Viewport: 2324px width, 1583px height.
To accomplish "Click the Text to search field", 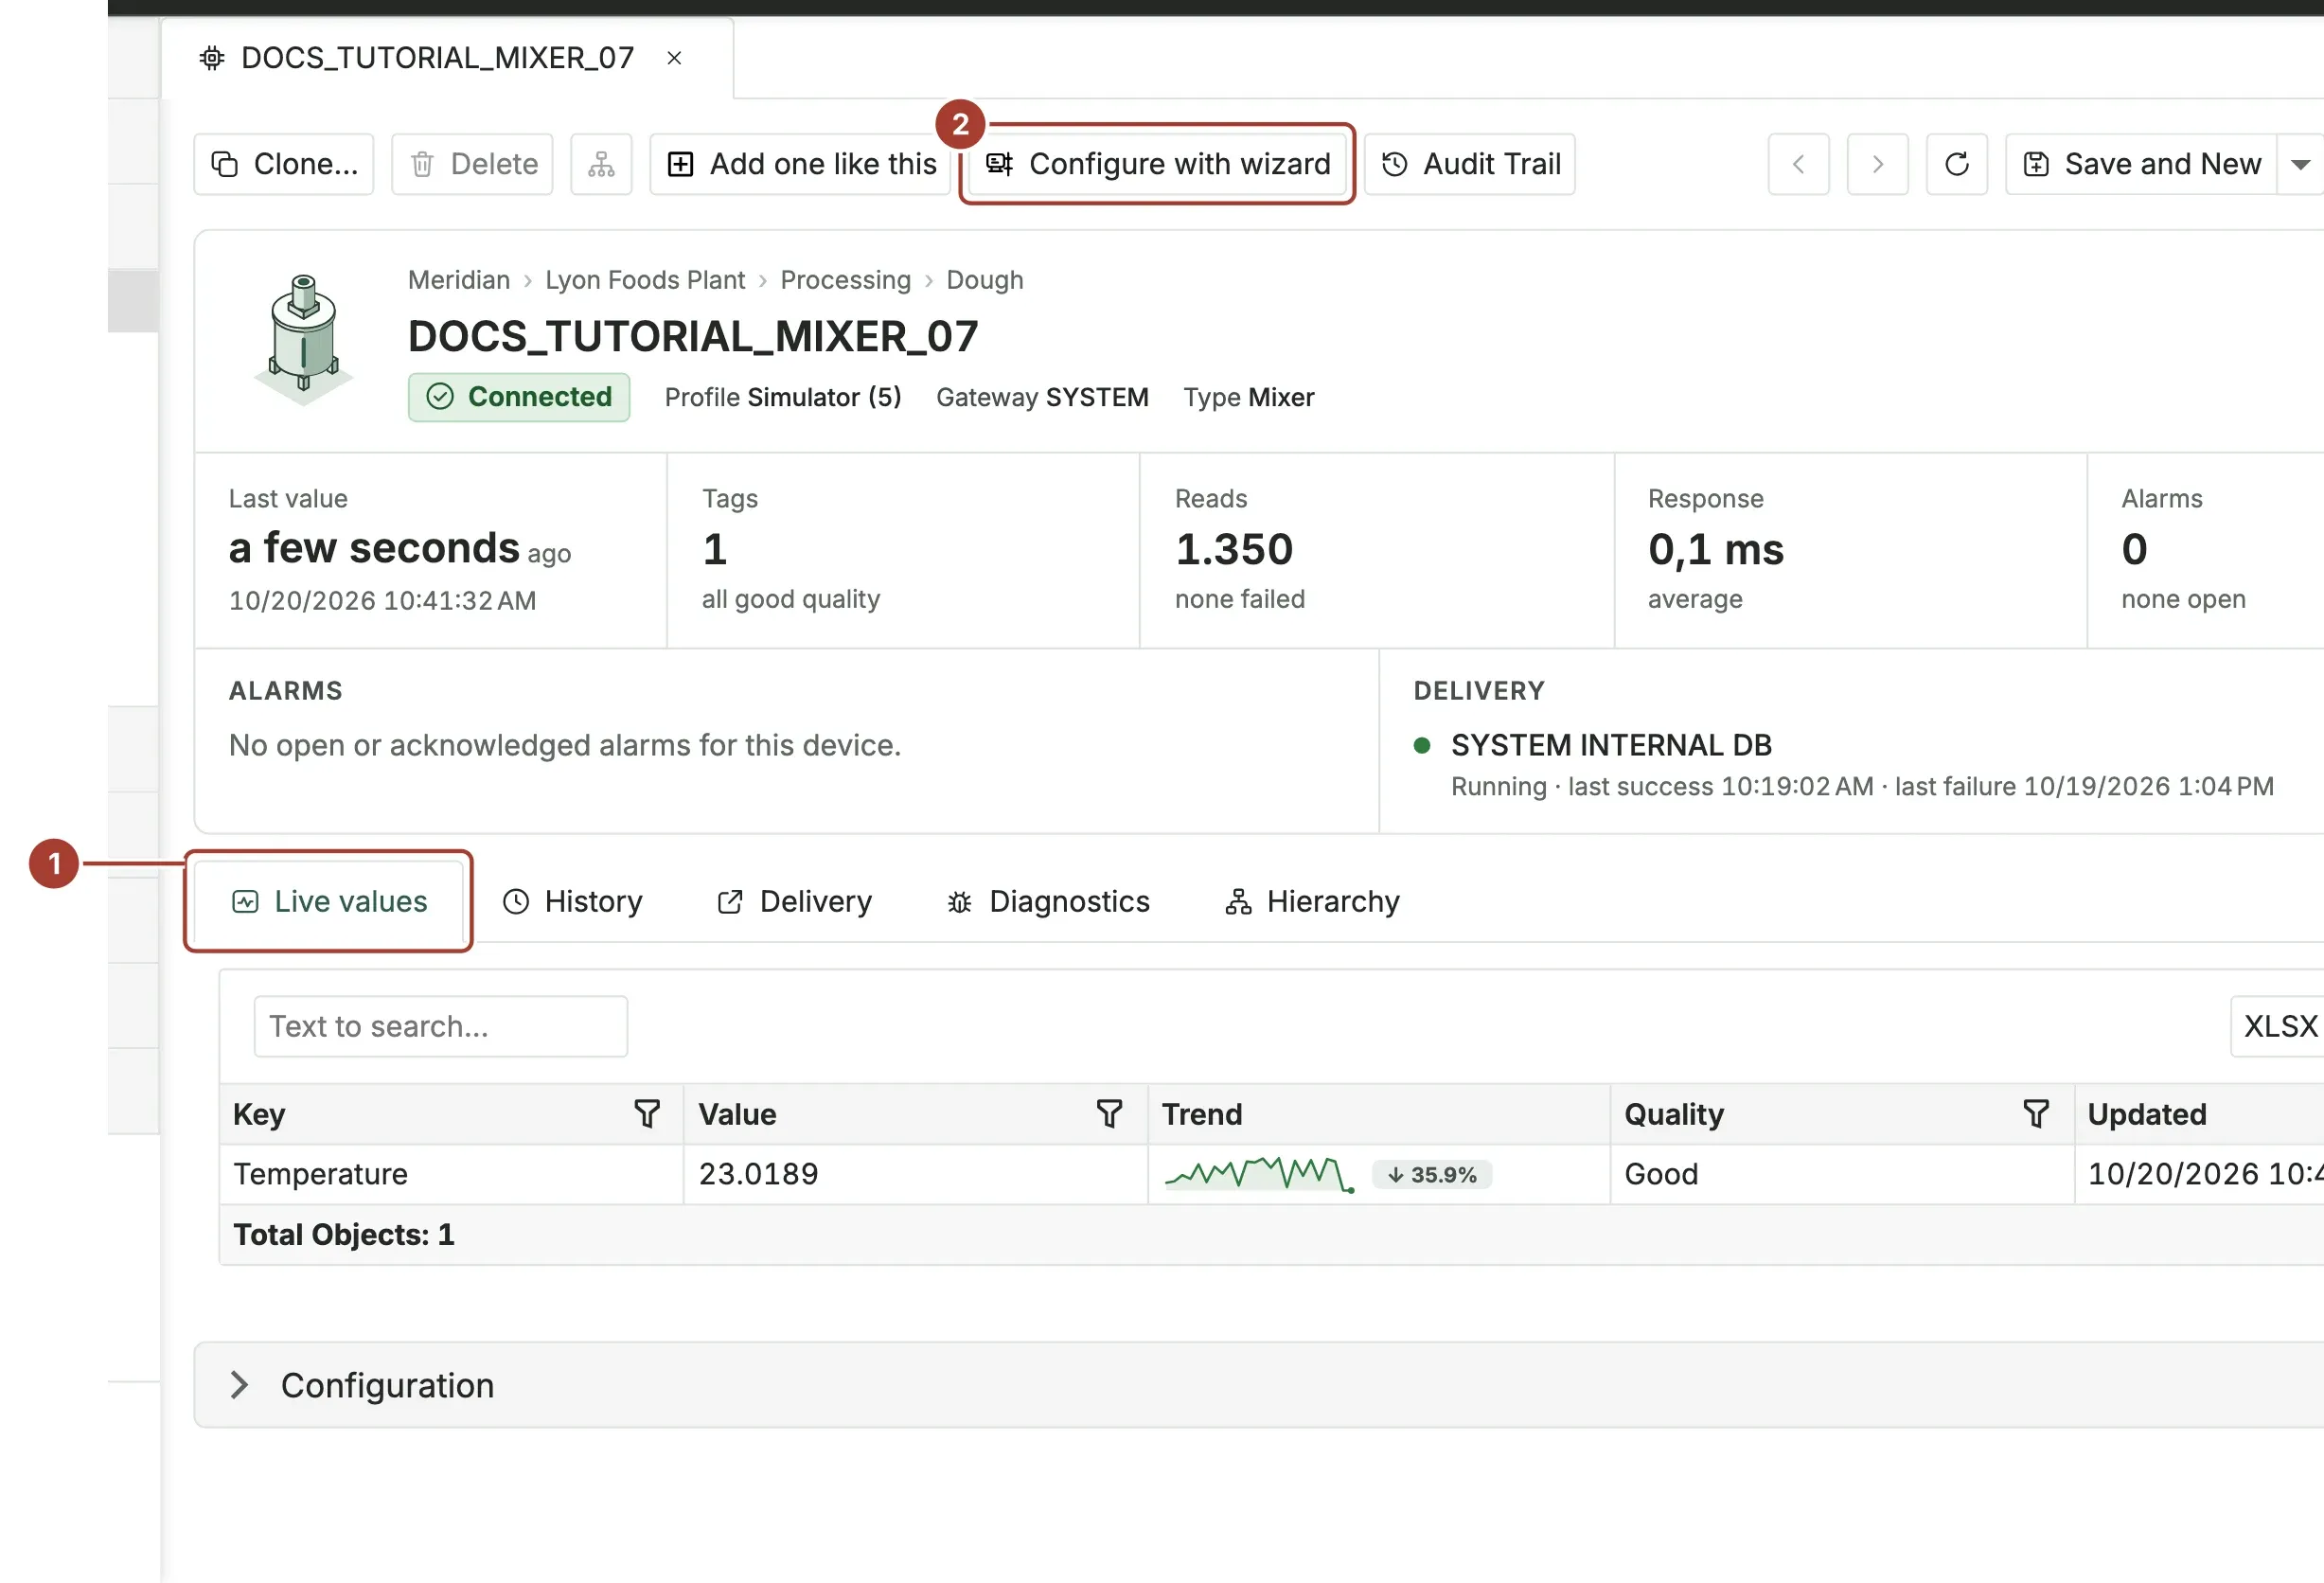I will 440,1026.
